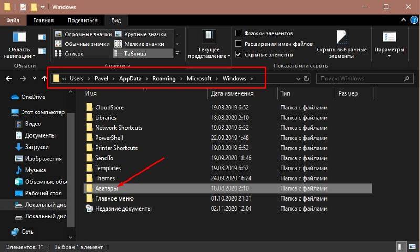Uncheck Скрытые элементы checkbox
This screenshot has height=252, width=420.
pos(238,55)
